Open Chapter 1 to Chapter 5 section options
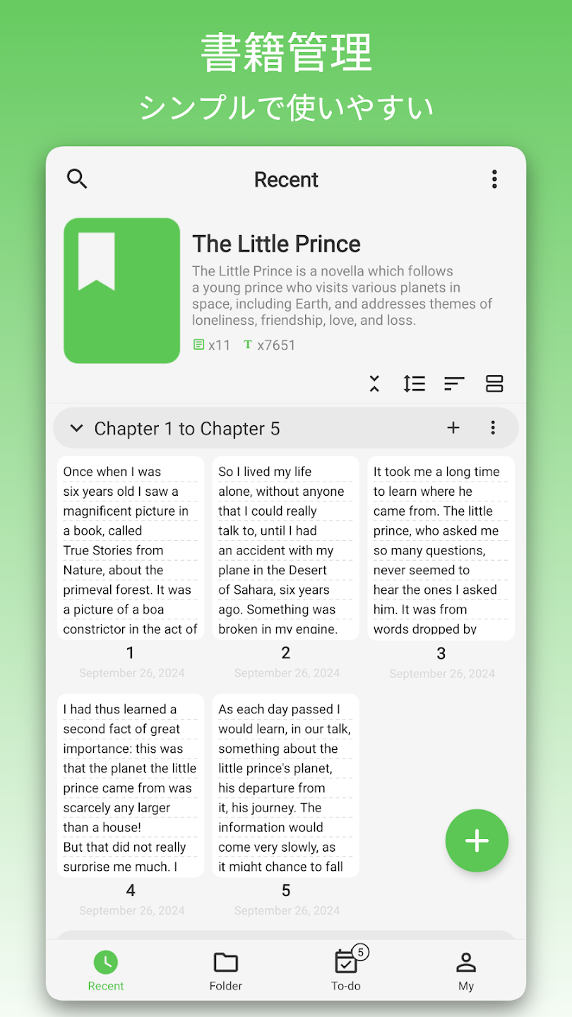 tap(493, 427)
